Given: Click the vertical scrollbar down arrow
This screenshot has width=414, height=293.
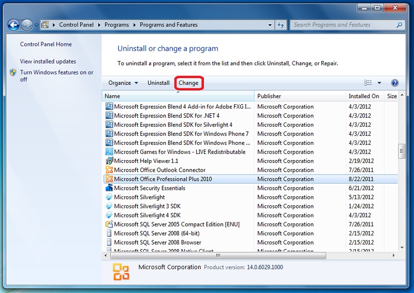Looking at the screenshot, I should pos(402,248).
